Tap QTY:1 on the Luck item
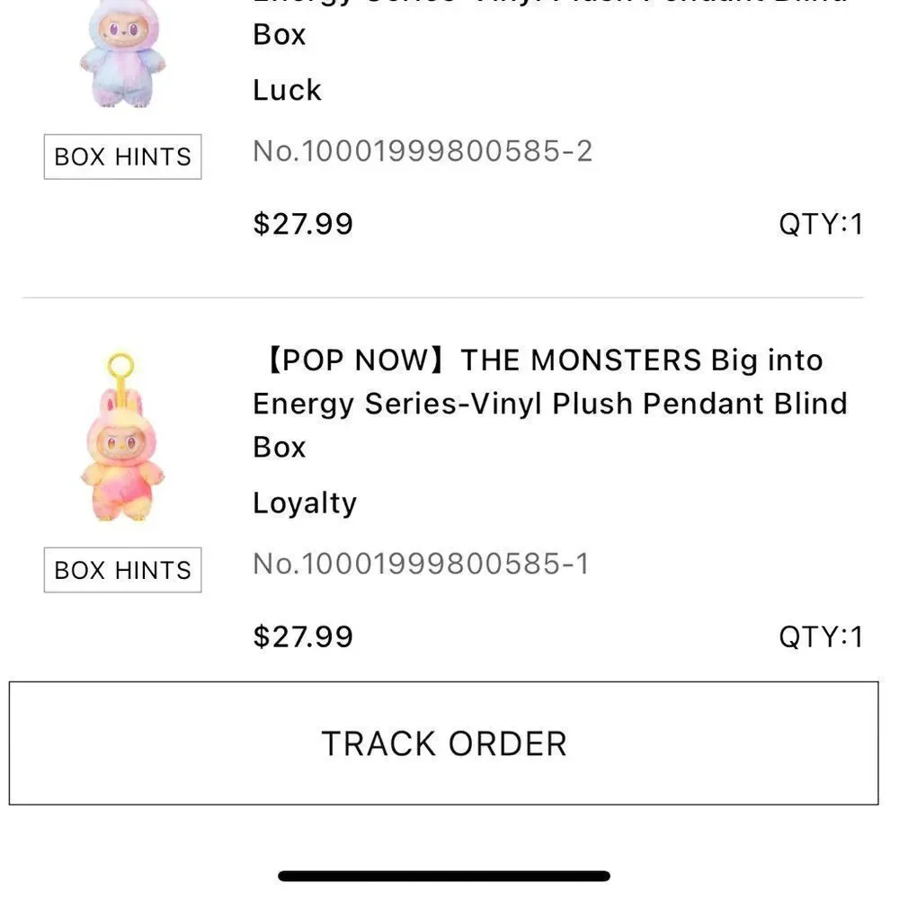899x899 pixels. tap(821, 224)
